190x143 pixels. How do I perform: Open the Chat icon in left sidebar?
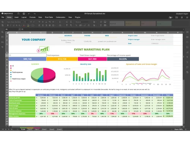(2, 42)
